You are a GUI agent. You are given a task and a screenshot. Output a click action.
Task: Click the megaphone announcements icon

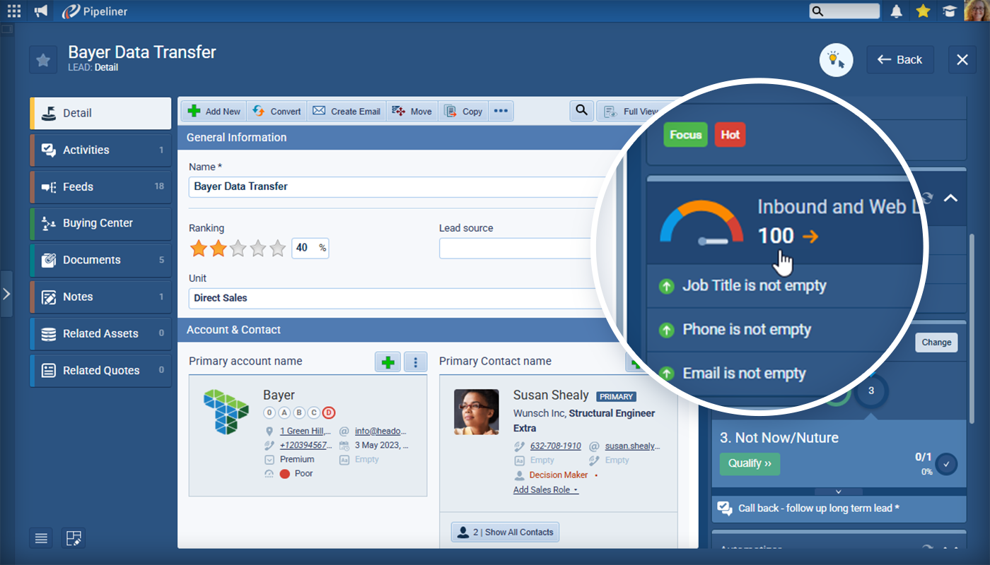tap(41, 11)
